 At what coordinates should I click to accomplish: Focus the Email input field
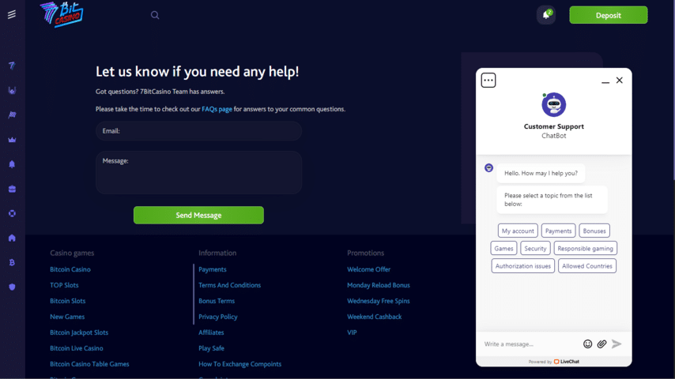[198, 131]
